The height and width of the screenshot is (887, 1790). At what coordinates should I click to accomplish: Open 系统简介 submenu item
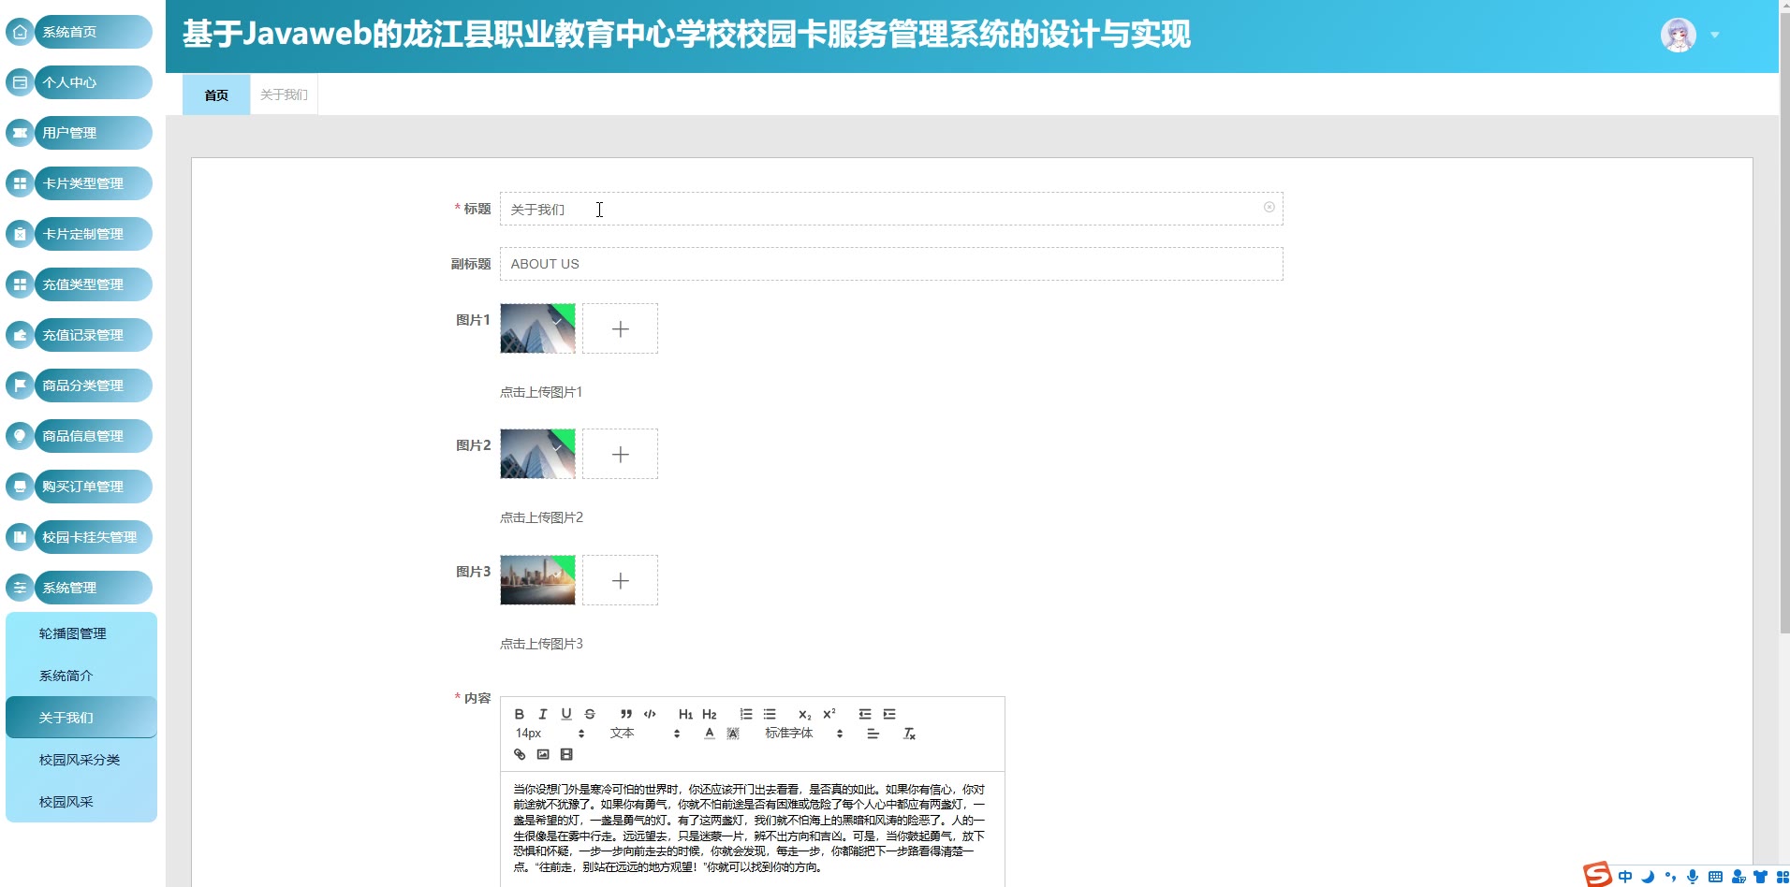point(81,676)
